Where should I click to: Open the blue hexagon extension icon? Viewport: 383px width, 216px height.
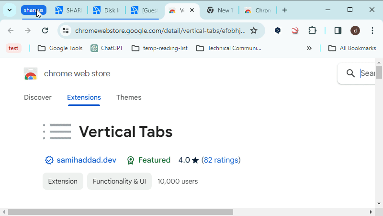click(278, 31)
